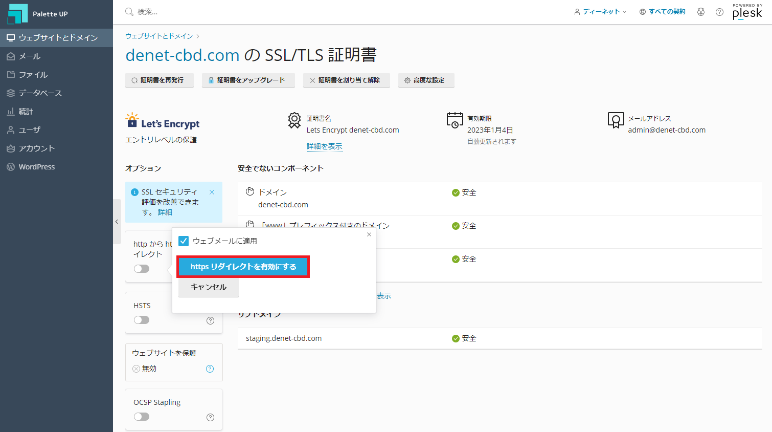The height and width of the screenshot is (432, 772).
Task: Select admin@denet-cbd.com text
Action: [667, 130]
